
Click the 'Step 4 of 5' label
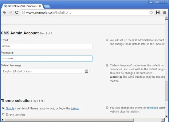click(39, 101)
